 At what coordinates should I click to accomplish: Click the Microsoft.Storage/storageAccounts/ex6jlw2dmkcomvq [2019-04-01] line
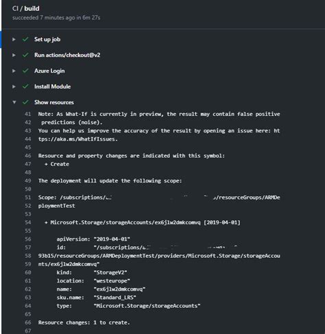[x=143, y=222]
